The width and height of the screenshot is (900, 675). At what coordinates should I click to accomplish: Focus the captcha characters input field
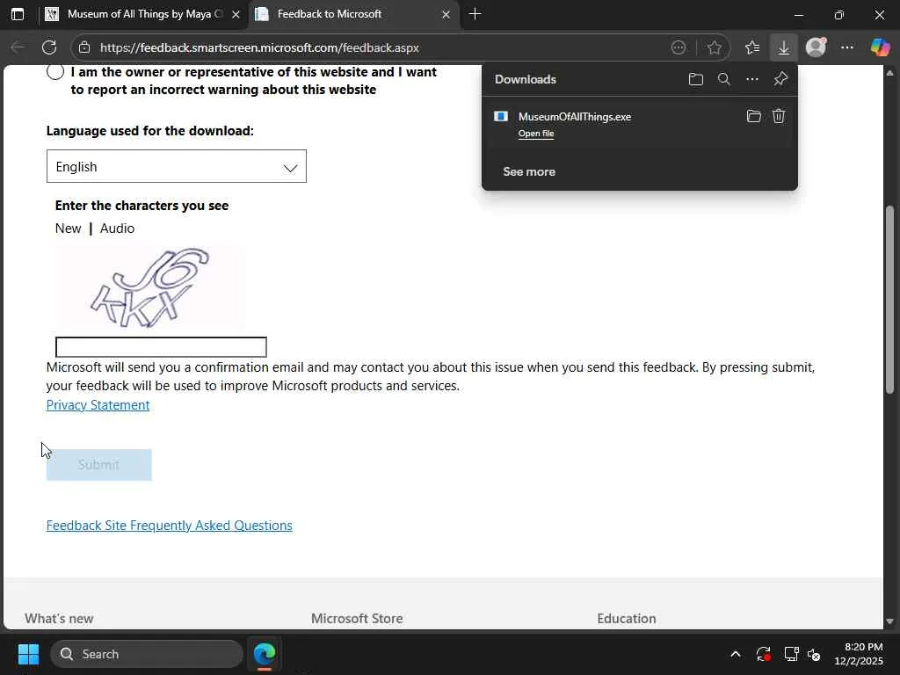(161, 347)
